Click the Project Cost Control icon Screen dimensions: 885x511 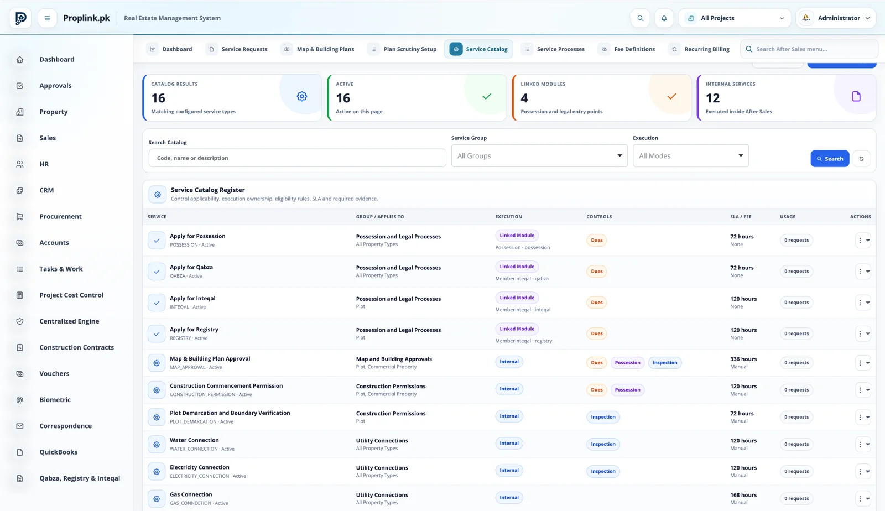click(x=20, y=295)
